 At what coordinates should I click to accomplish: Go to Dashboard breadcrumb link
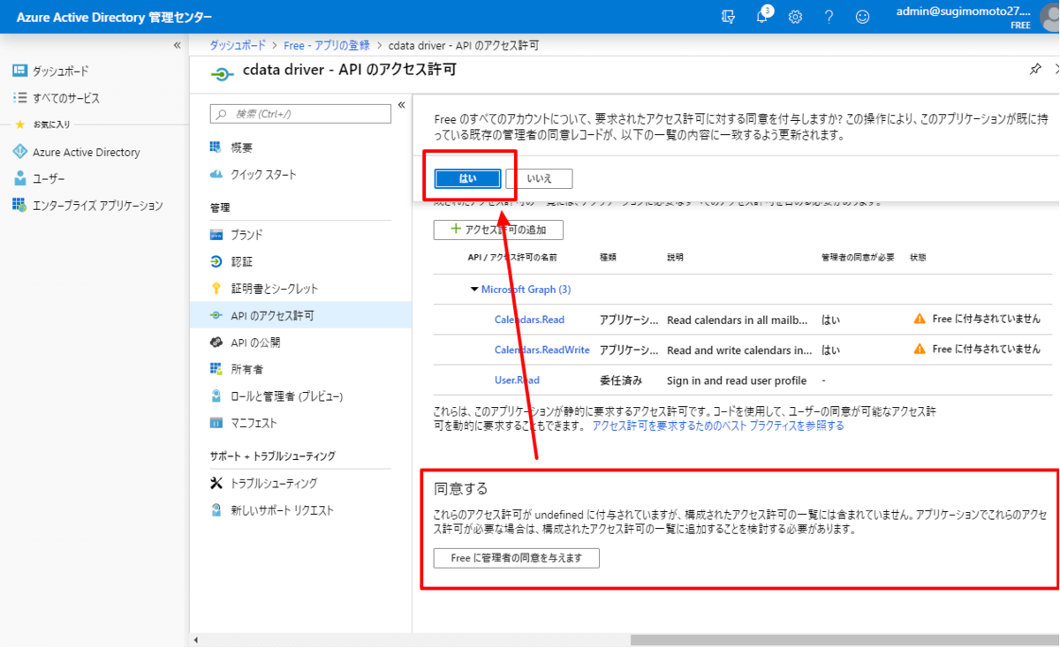pyautogui.click(x=239, y=45)
